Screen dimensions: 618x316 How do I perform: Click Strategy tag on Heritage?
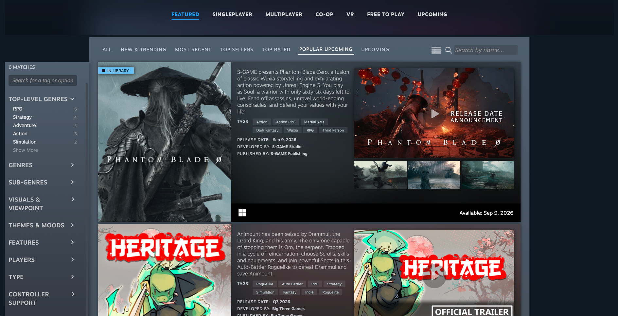pos(334,284)
